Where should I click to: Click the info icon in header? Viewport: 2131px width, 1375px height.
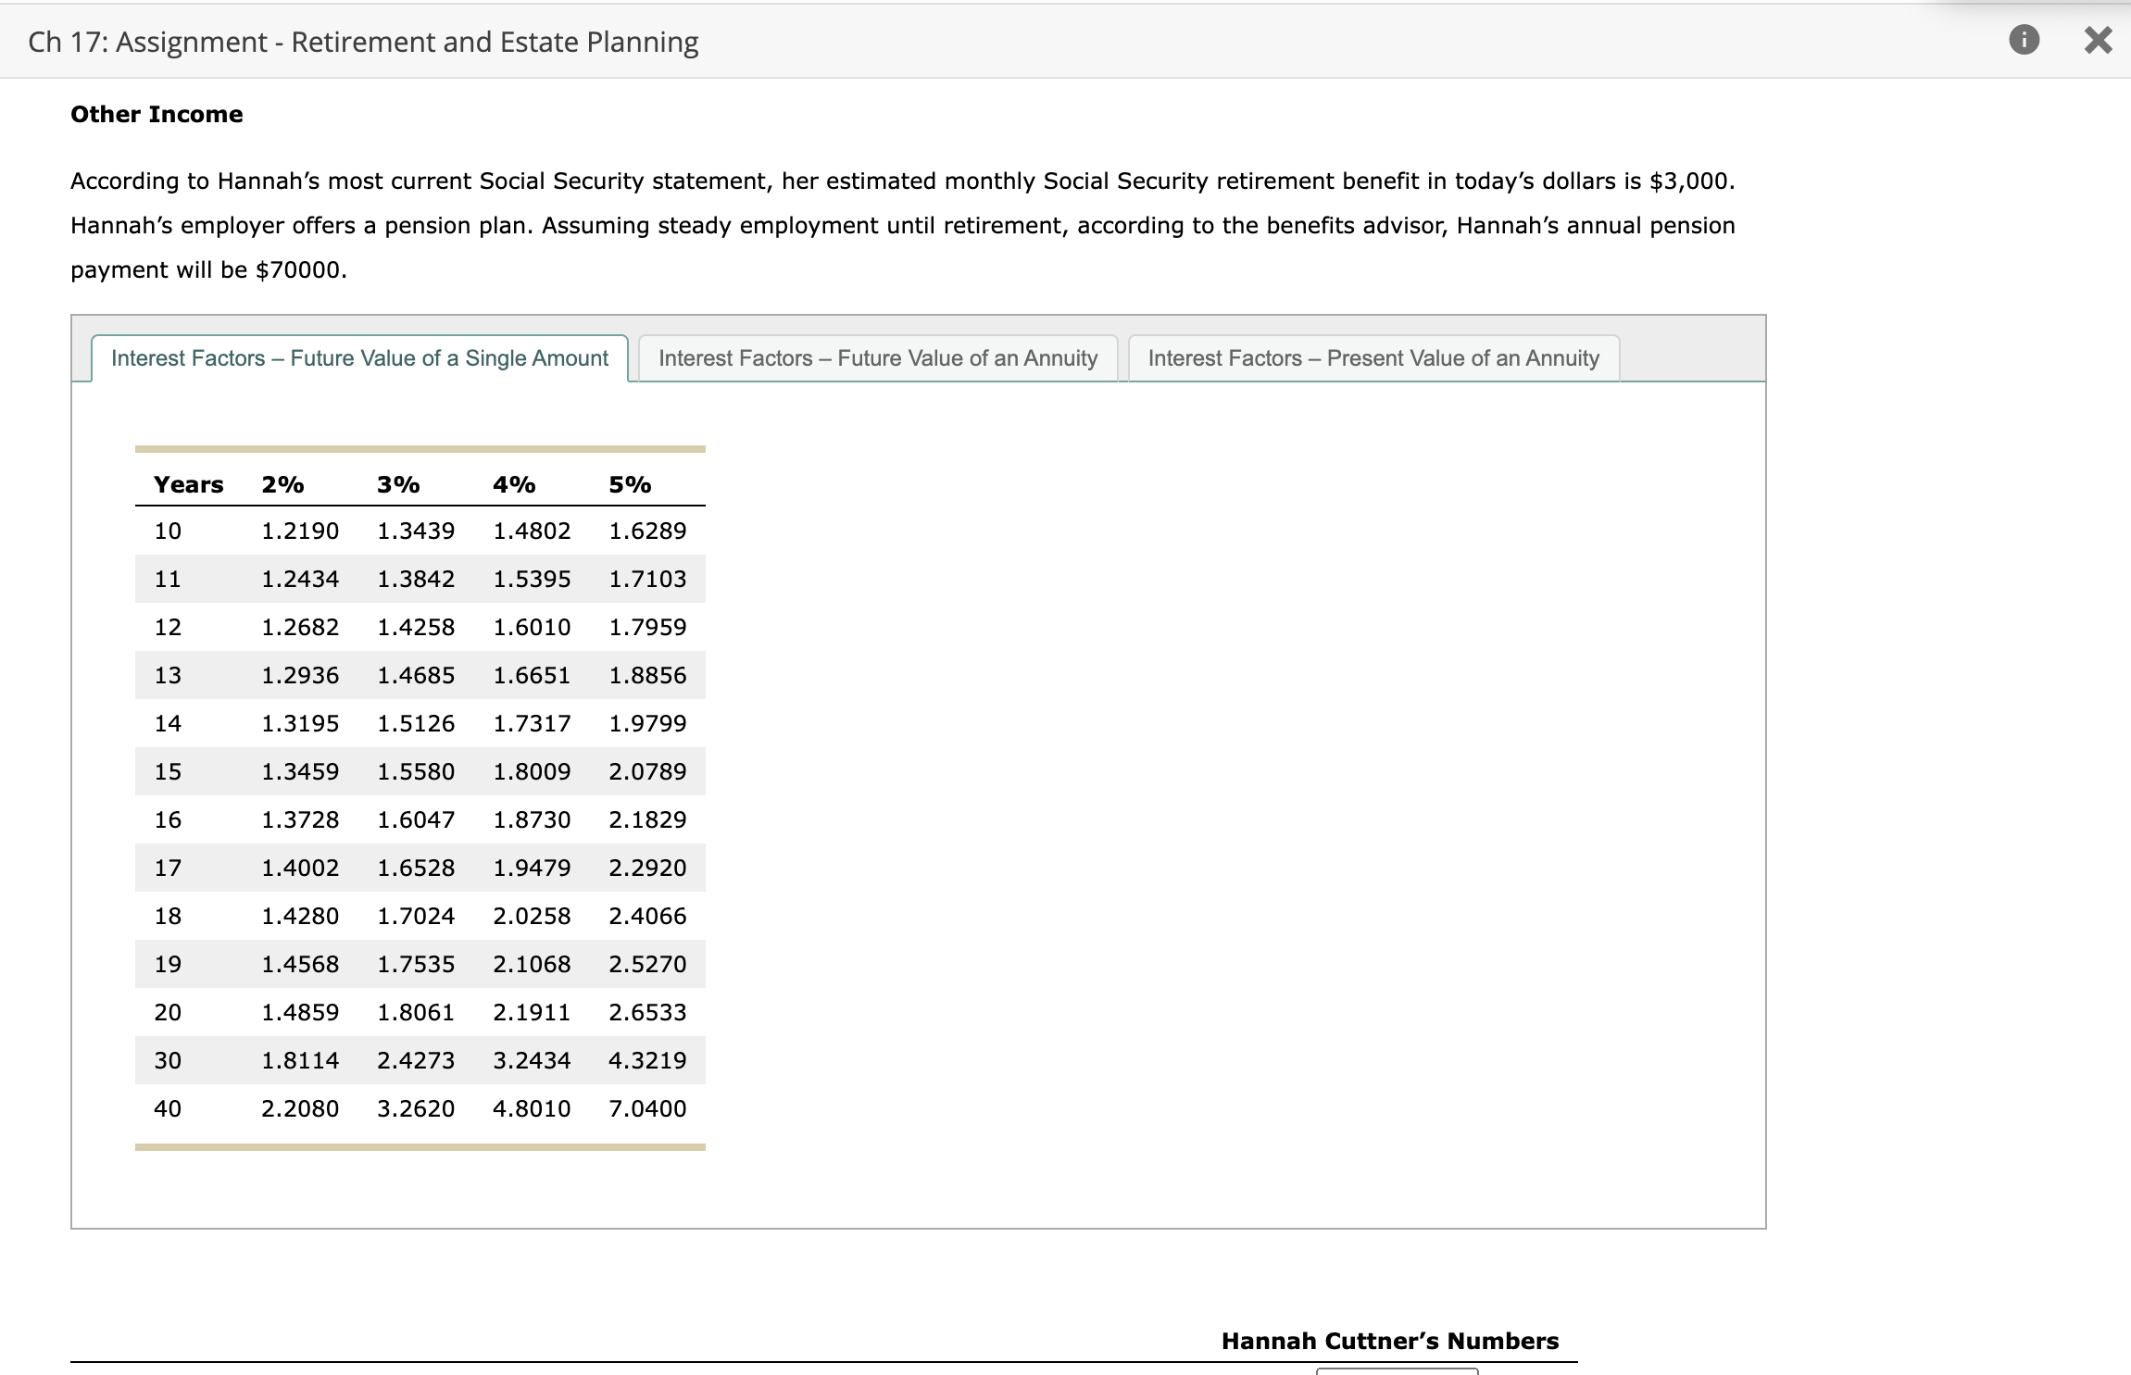[2024, 40]
